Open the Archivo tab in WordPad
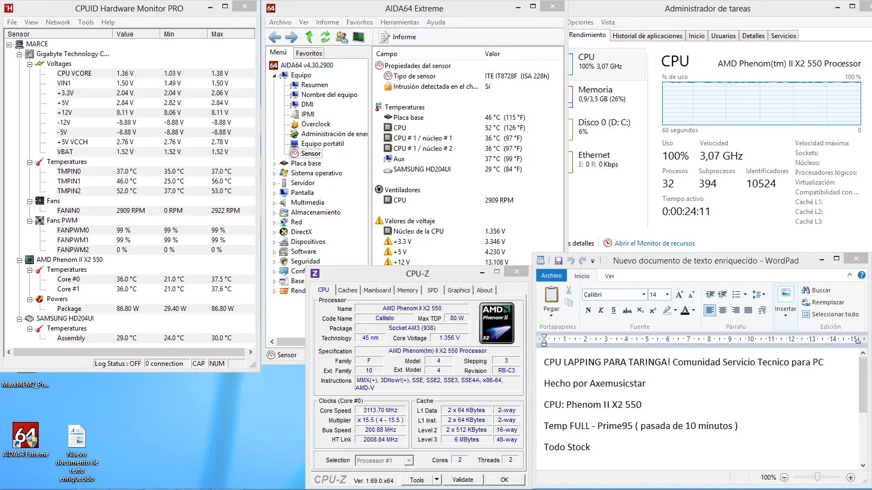872x490 pixels. click(x=552, y=275)
